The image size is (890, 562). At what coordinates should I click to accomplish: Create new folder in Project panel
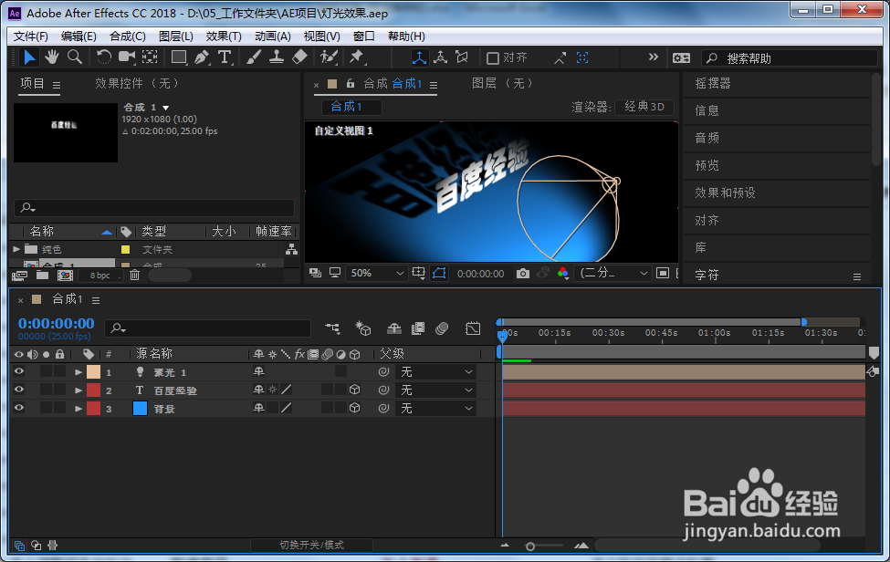tap(42, 275)
